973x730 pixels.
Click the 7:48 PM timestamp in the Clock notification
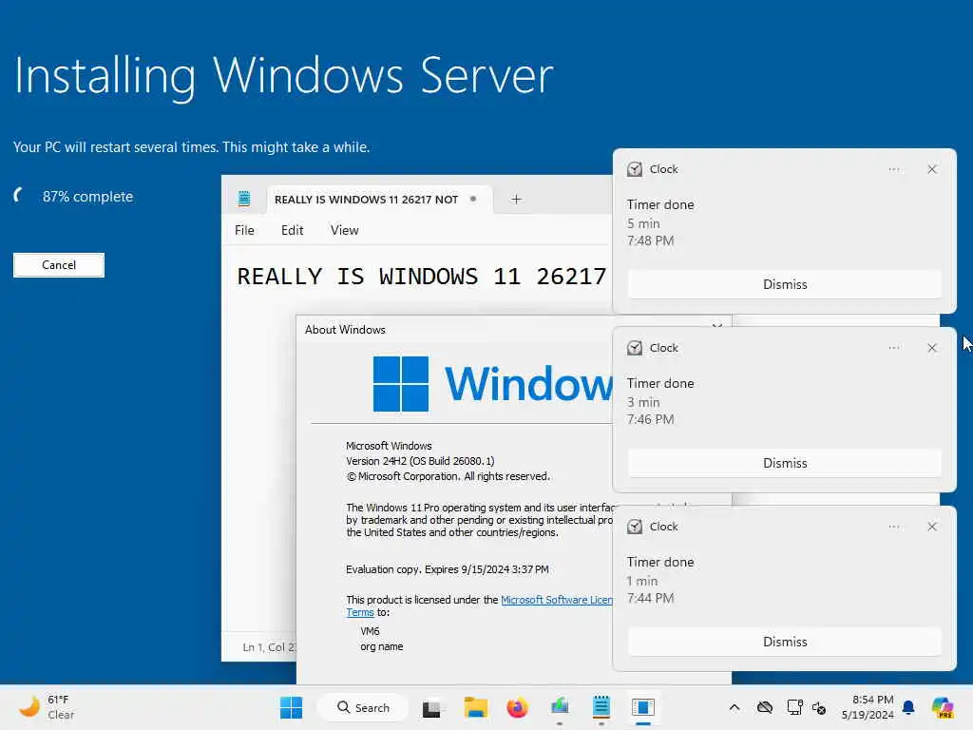coord(650,240)
